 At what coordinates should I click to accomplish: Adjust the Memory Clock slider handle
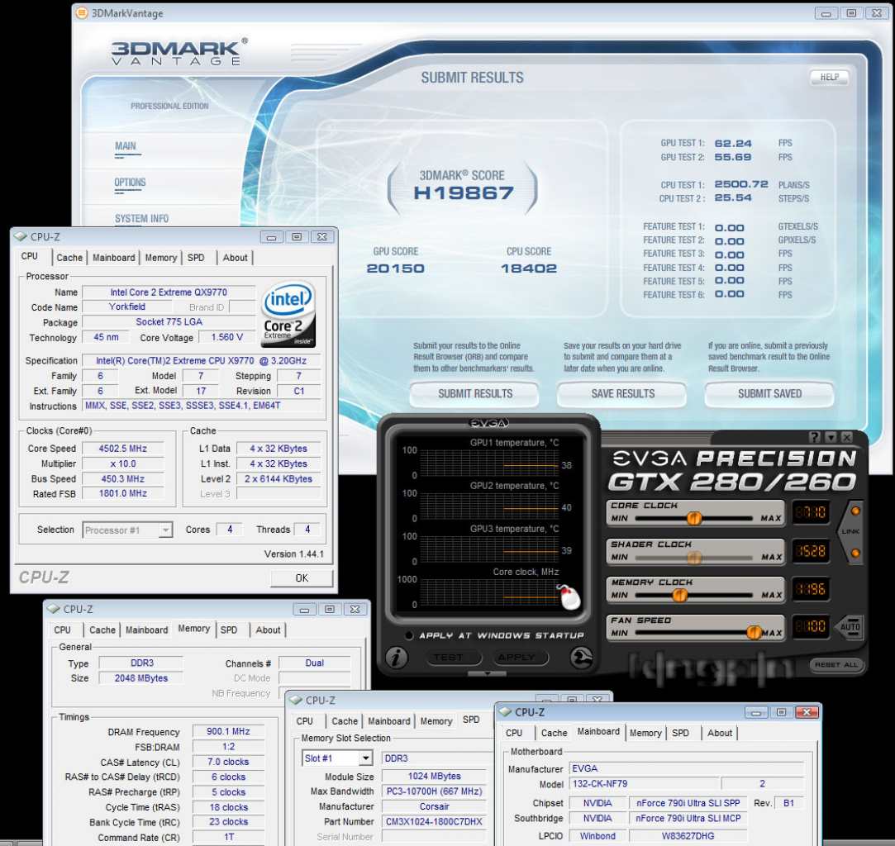[x=679, y=595]
